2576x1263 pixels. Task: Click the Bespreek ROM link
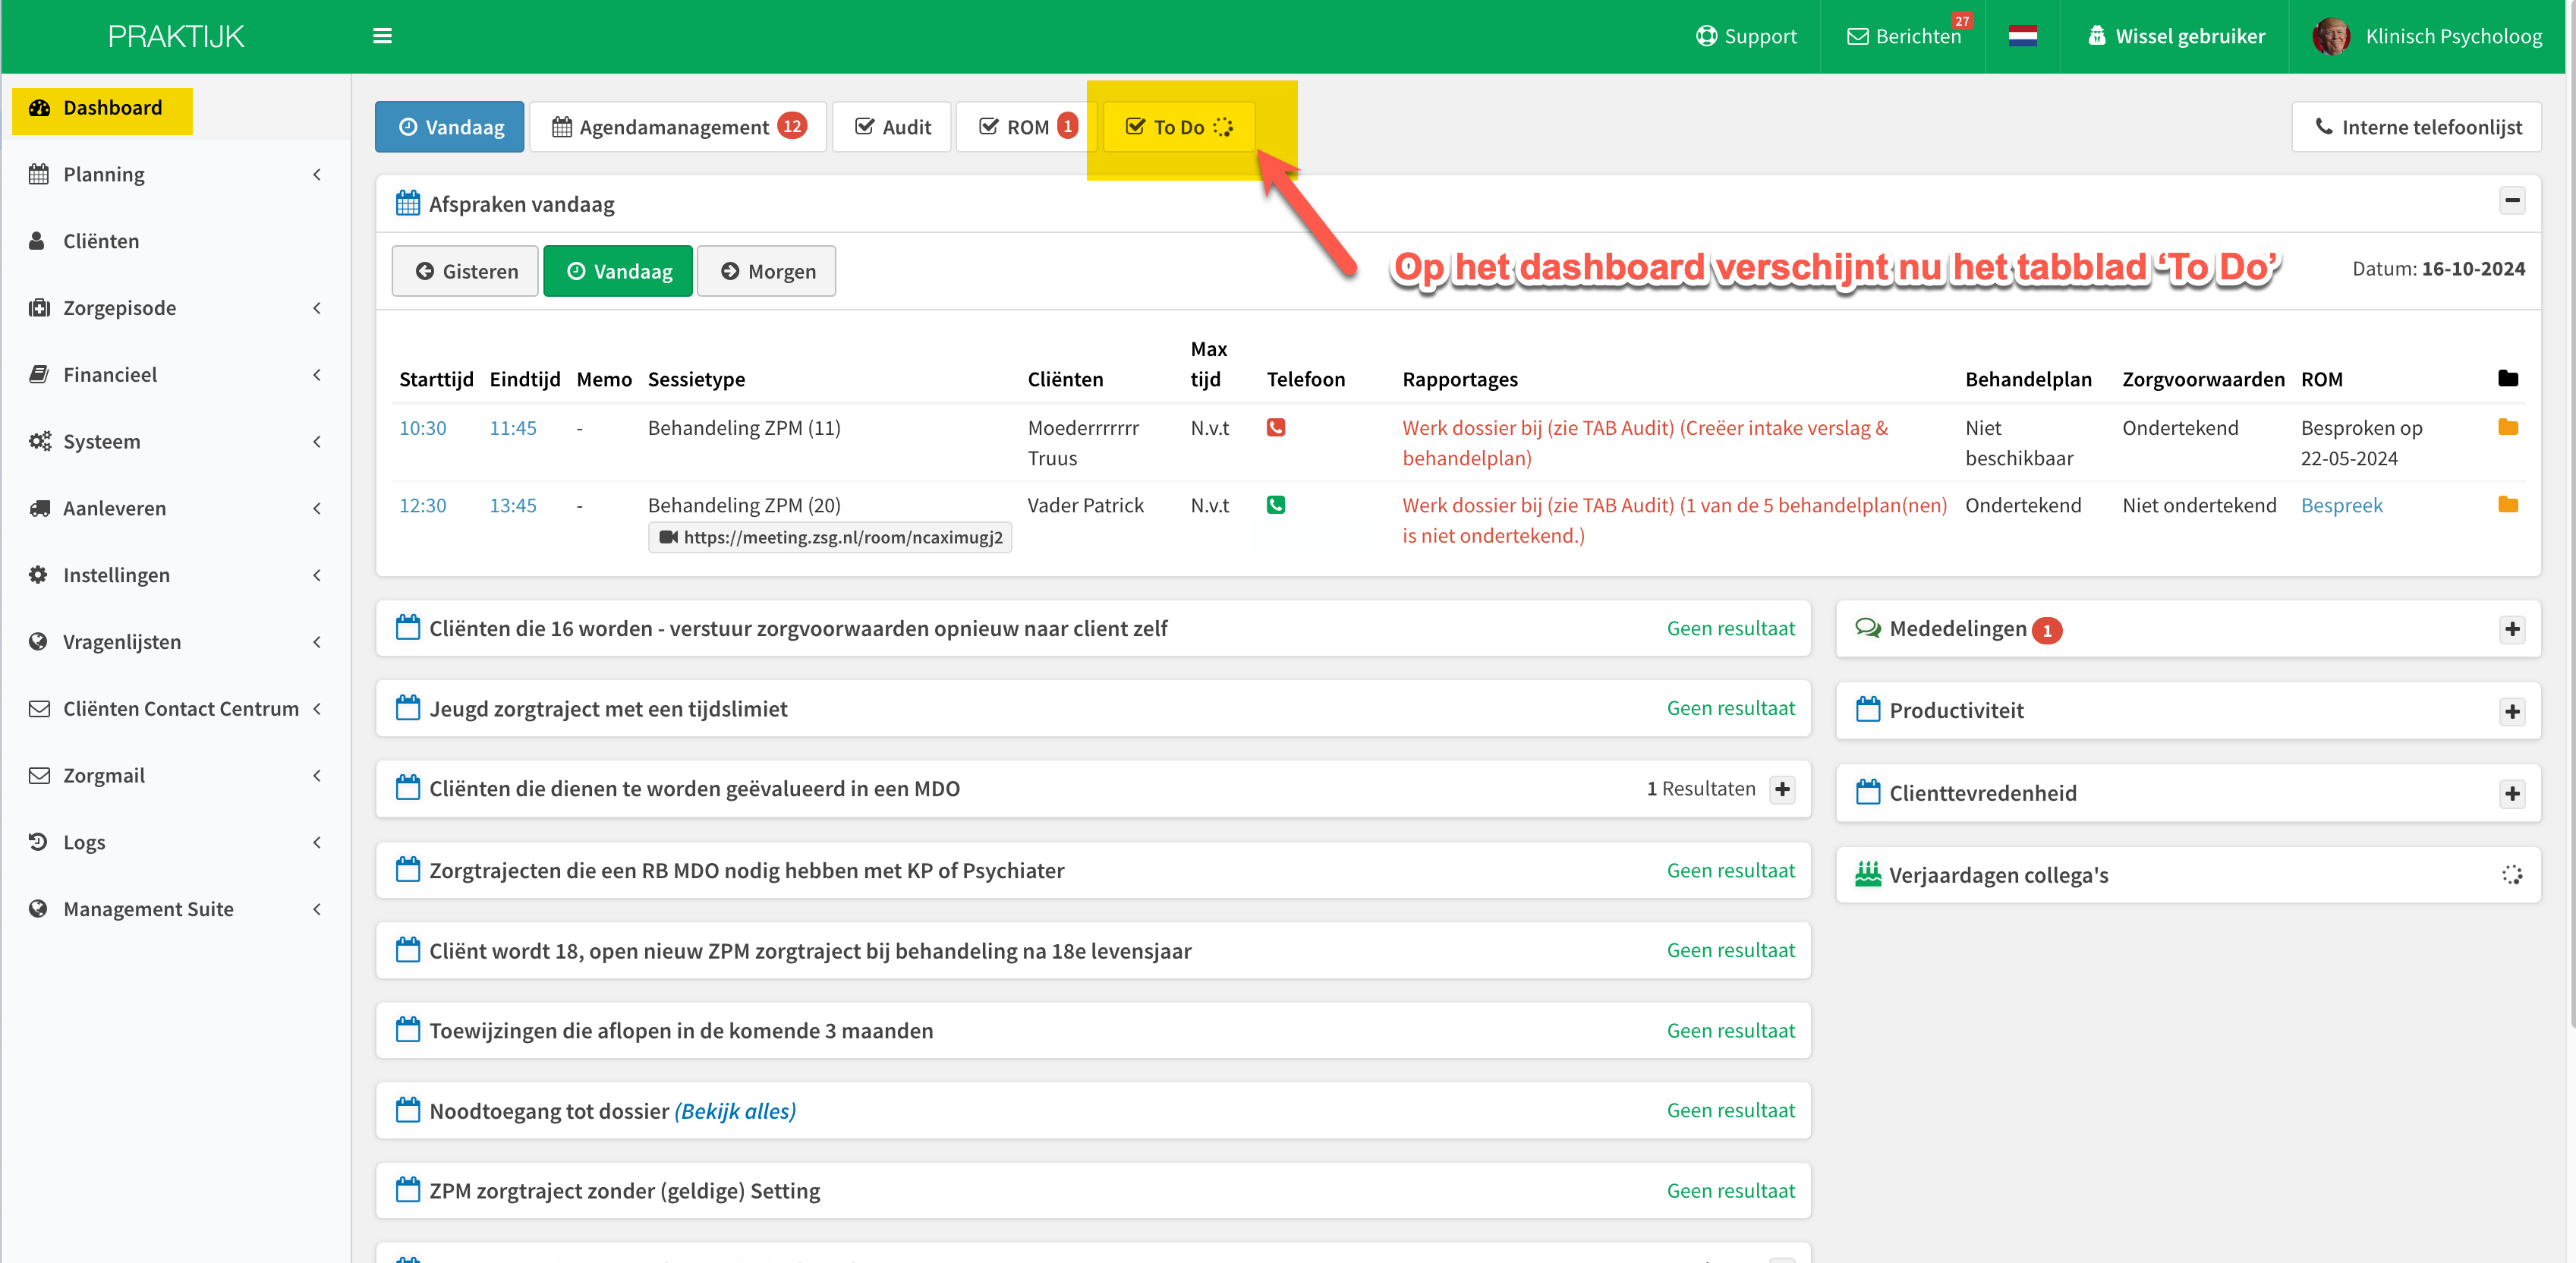(2342, 506)
